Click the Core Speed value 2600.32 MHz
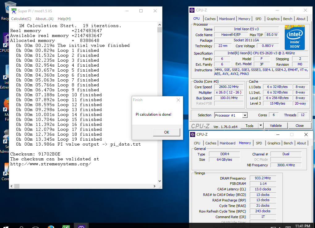 tap(229, 87)
